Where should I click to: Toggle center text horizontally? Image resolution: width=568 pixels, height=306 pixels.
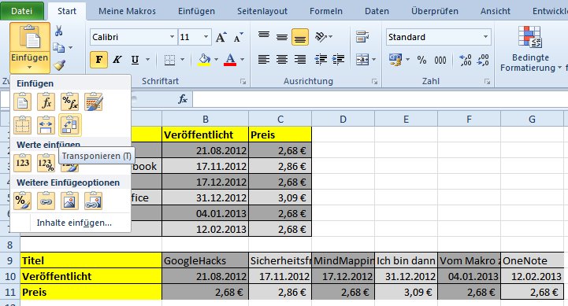click(x=282, y=59)
